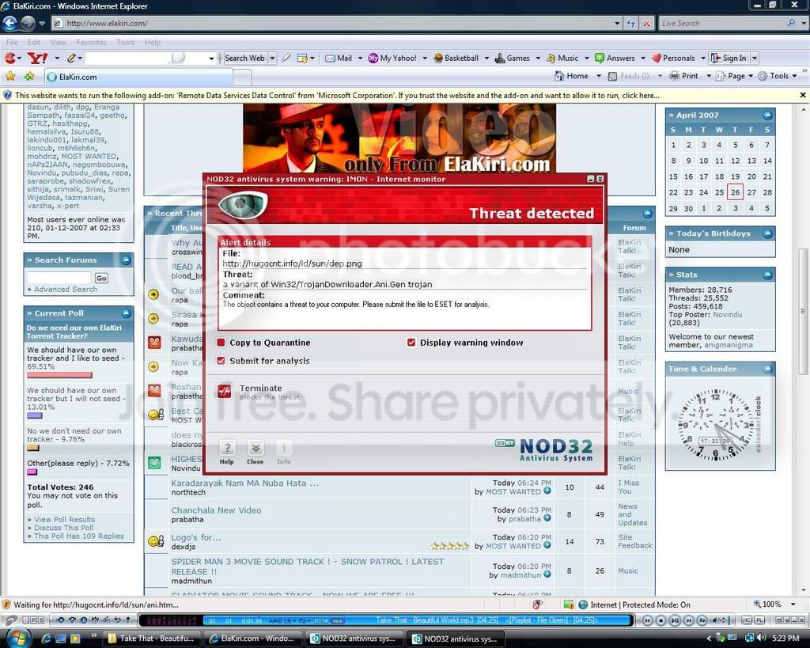Click the browser Home icon
This screenshot has width=810, height=648.
559,76
